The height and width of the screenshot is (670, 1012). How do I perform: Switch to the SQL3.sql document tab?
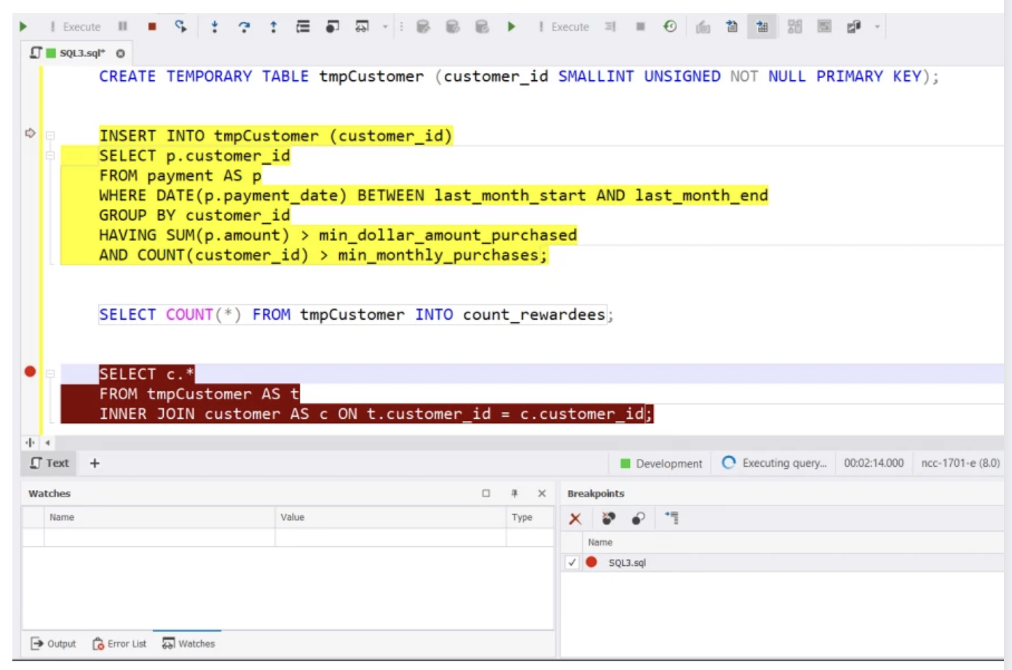(76, 53)
